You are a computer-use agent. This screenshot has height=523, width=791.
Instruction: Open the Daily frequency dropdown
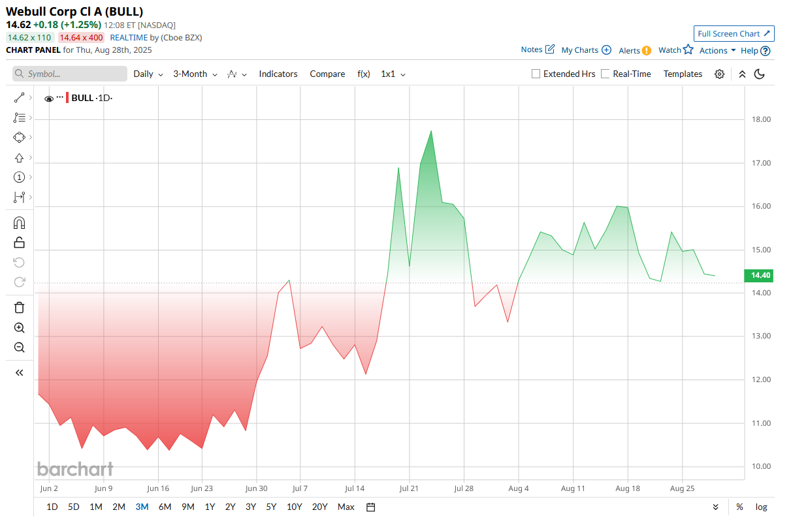(x=148, y=74)
